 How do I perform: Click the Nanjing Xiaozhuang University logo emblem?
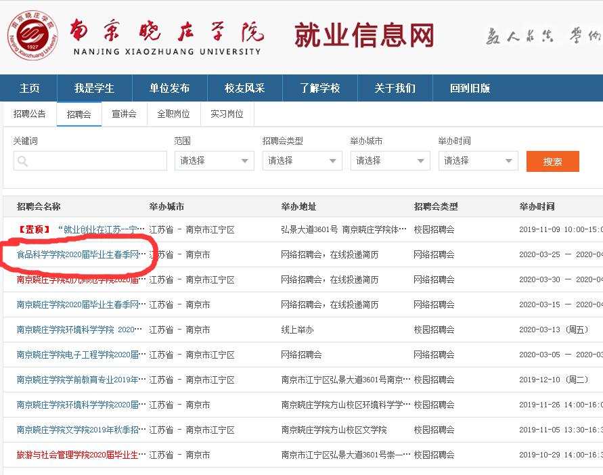click(x=32, y=36)
